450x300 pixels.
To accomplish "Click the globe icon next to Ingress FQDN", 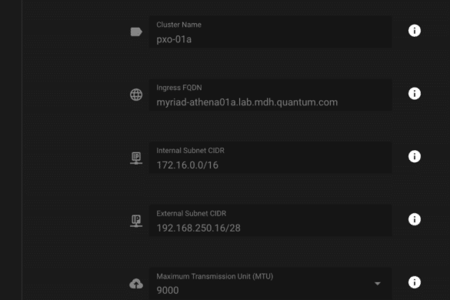I will pos(136,95).
